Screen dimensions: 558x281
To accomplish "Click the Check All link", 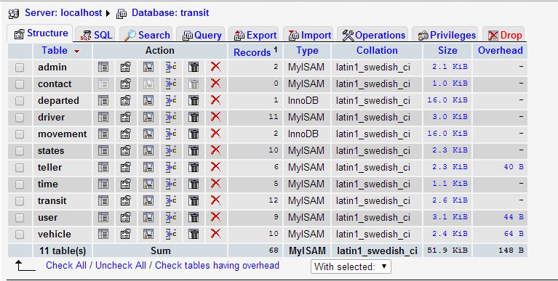I will point(66,265).
